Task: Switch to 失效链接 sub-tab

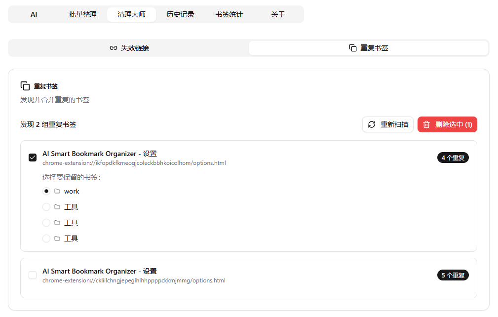Action: 129,48
